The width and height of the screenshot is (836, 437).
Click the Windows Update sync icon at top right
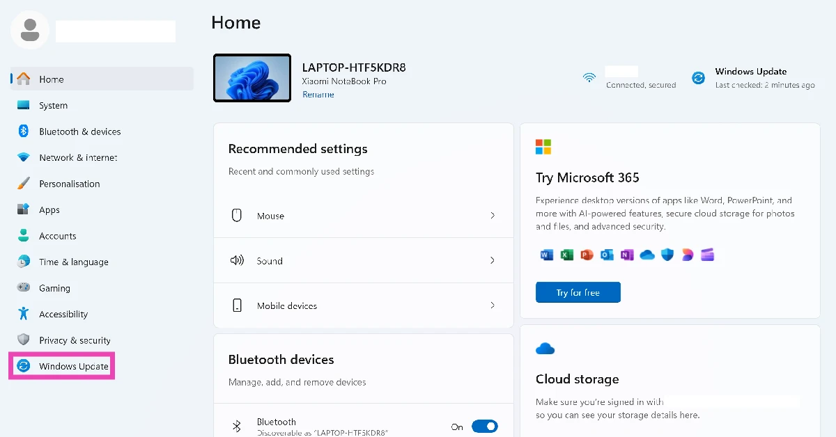698,78
